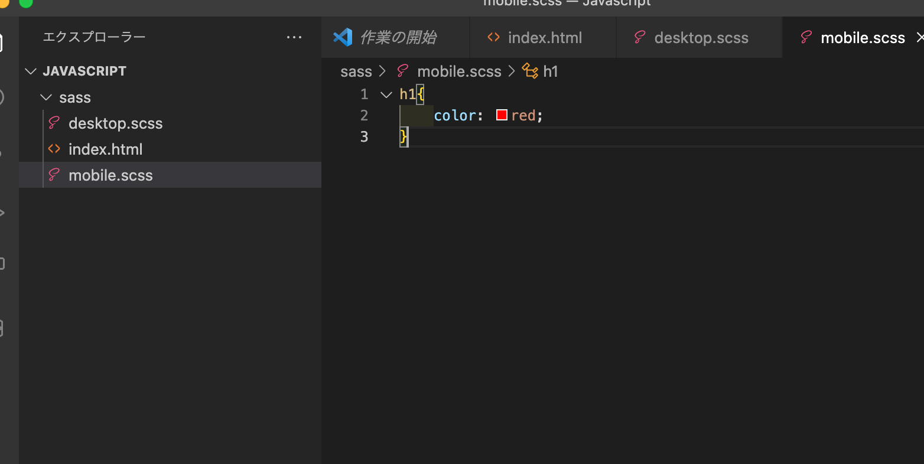924x464 pixels.
Task: Click the mobile.scss breadcrumb segment
Action: (x=458, y=71)
